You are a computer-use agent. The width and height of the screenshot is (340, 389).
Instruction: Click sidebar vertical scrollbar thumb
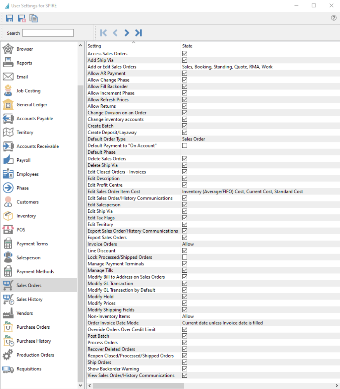click(x=80, y=234)
